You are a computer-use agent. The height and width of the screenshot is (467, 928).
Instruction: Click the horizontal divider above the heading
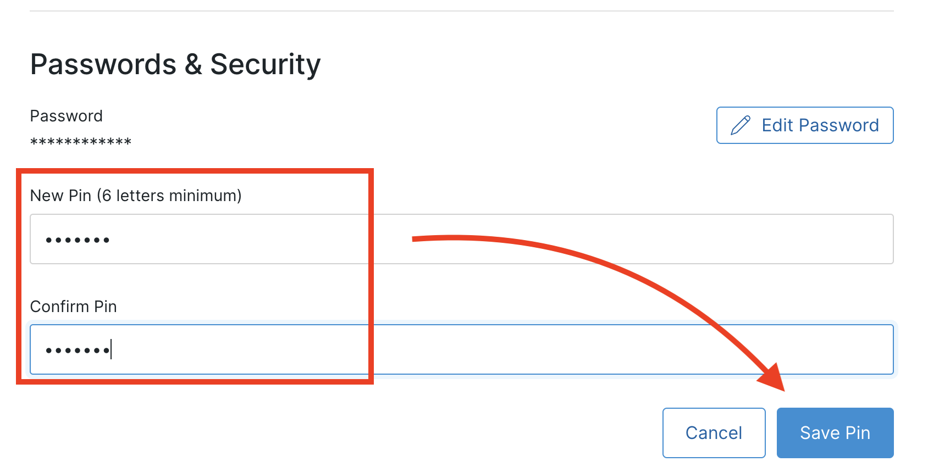coord(462,11)
